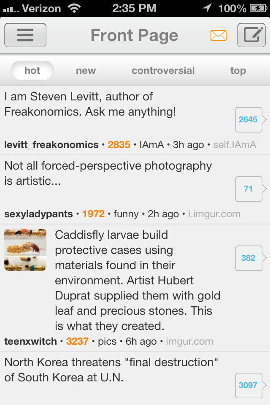Select the hot sorting tab

point(32,70)
